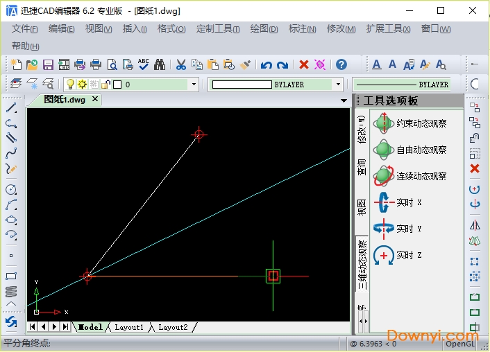This screenshot has width=490, height=352.
Task: Click the Undo arrow icon
Action: pos(266,64)
